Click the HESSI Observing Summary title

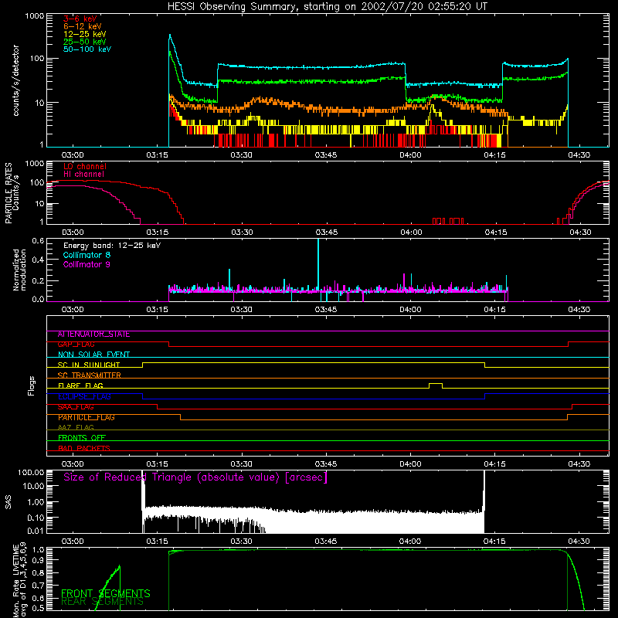[x=327, y=7]
